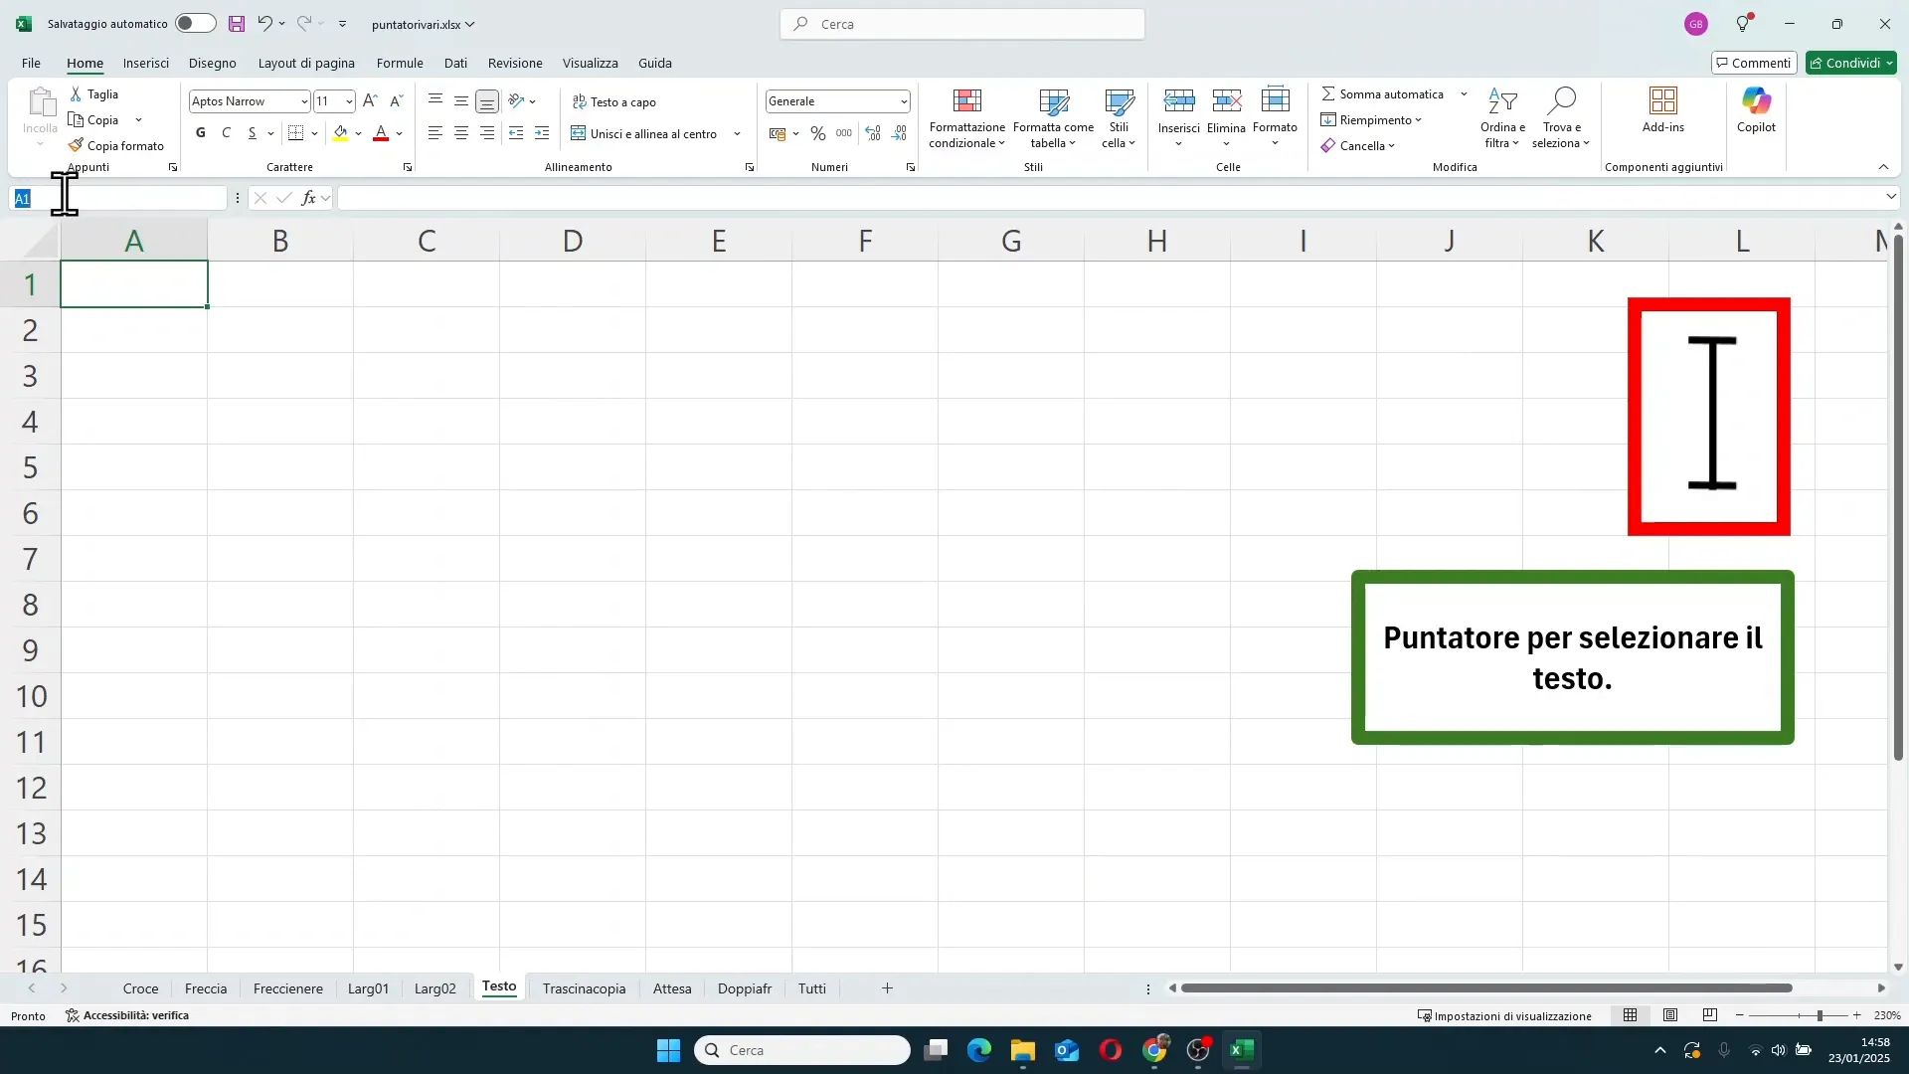Apply percent style to the cell
1909x1074 pixels.
pyautogui.click(x=818, y=133)
